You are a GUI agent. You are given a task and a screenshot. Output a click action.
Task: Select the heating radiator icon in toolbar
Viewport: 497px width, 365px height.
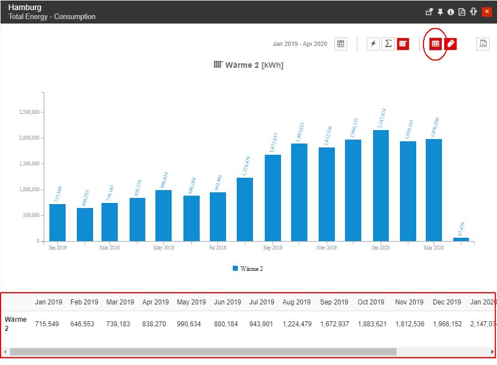403,44
